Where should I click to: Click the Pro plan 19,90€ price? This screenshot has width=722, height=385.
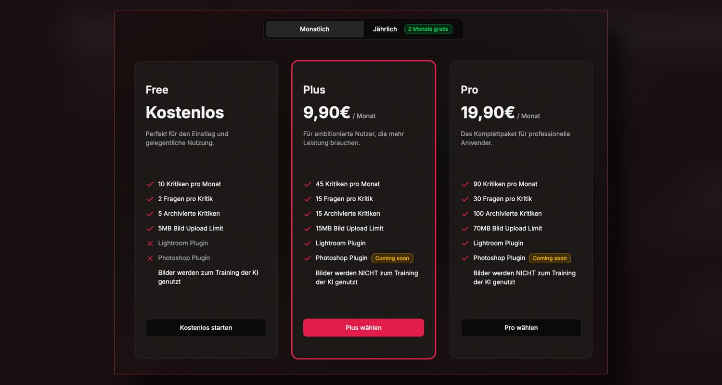click(488, 113)
